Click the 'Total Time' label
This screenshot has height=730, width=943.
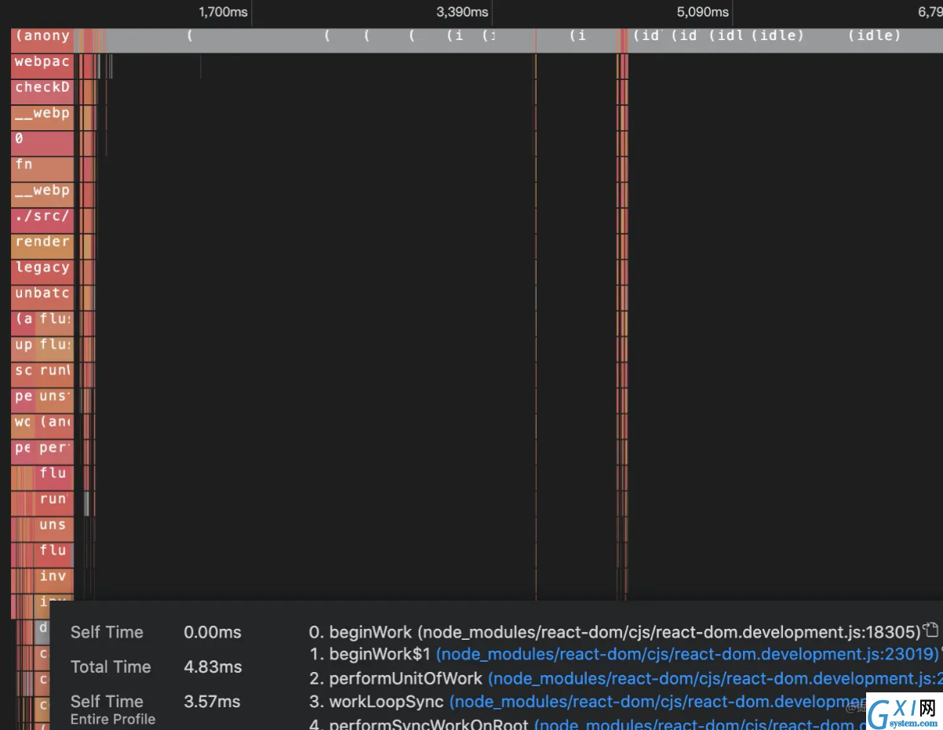pyautogui.click(x=111, y=667)
